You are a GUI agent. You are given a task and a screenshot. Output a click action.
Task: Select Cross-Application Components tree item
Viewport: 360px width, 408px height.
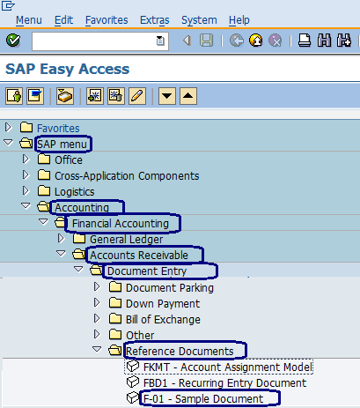tap(127, 176)
